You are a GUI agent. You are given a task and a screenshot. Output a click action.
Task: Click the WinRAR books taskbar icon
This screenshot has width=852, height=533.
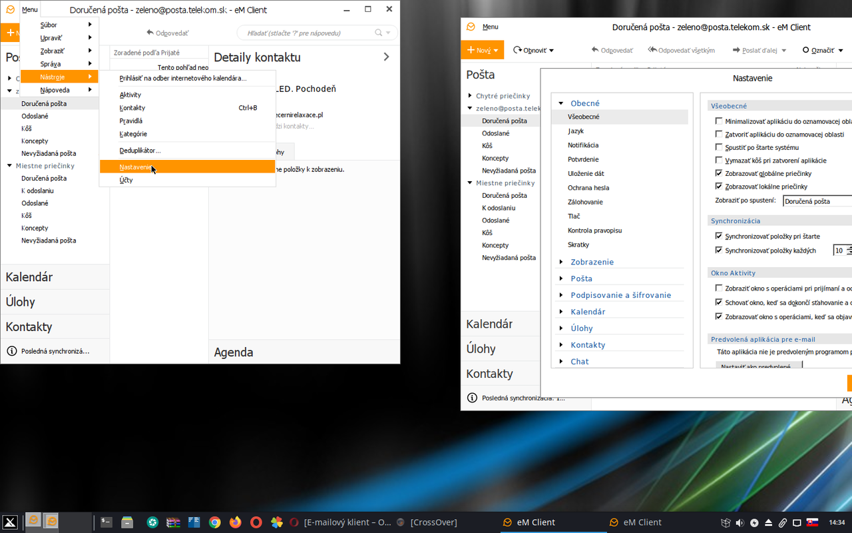tap(173, 522)
